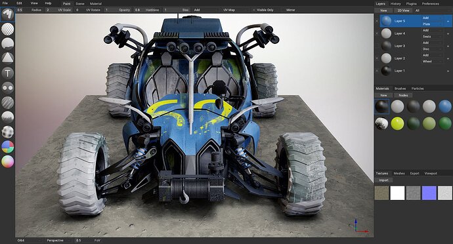Select the Fill tool
453x244 pixels.
pyautogui.click(x=7, y=43)
